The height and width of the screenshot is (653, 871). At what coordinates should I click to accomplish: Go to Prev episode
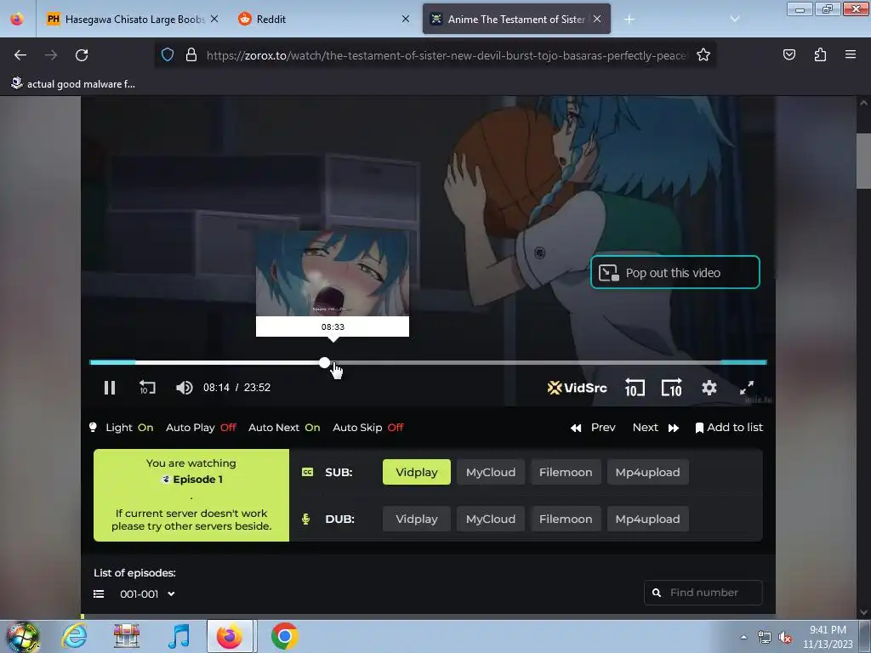click(593, 428)
